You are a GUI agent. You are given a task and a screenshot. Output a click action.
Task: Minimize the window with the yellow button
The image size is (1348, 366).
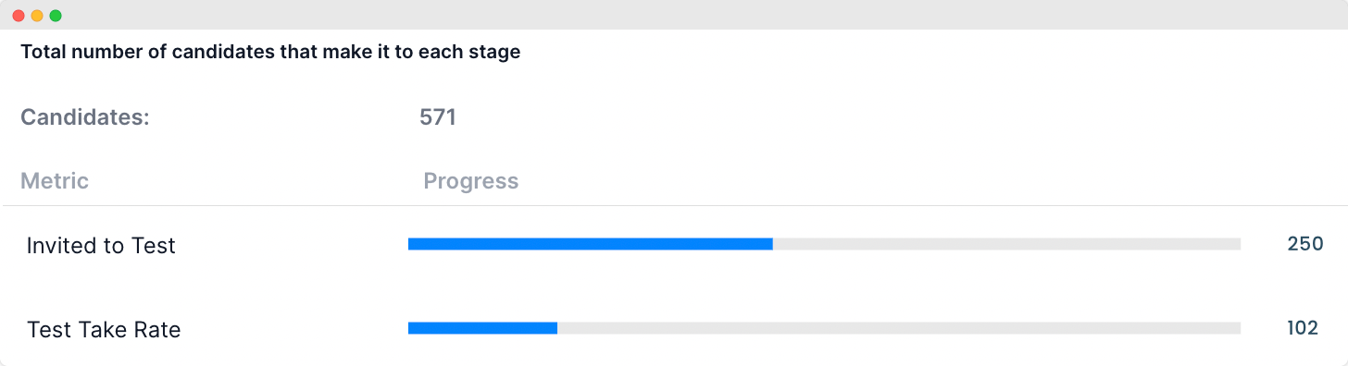(37, 16)
